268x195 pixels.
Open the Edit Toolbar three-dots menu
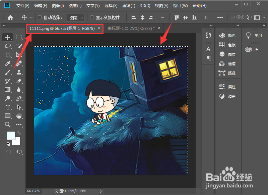click(19, 125)
